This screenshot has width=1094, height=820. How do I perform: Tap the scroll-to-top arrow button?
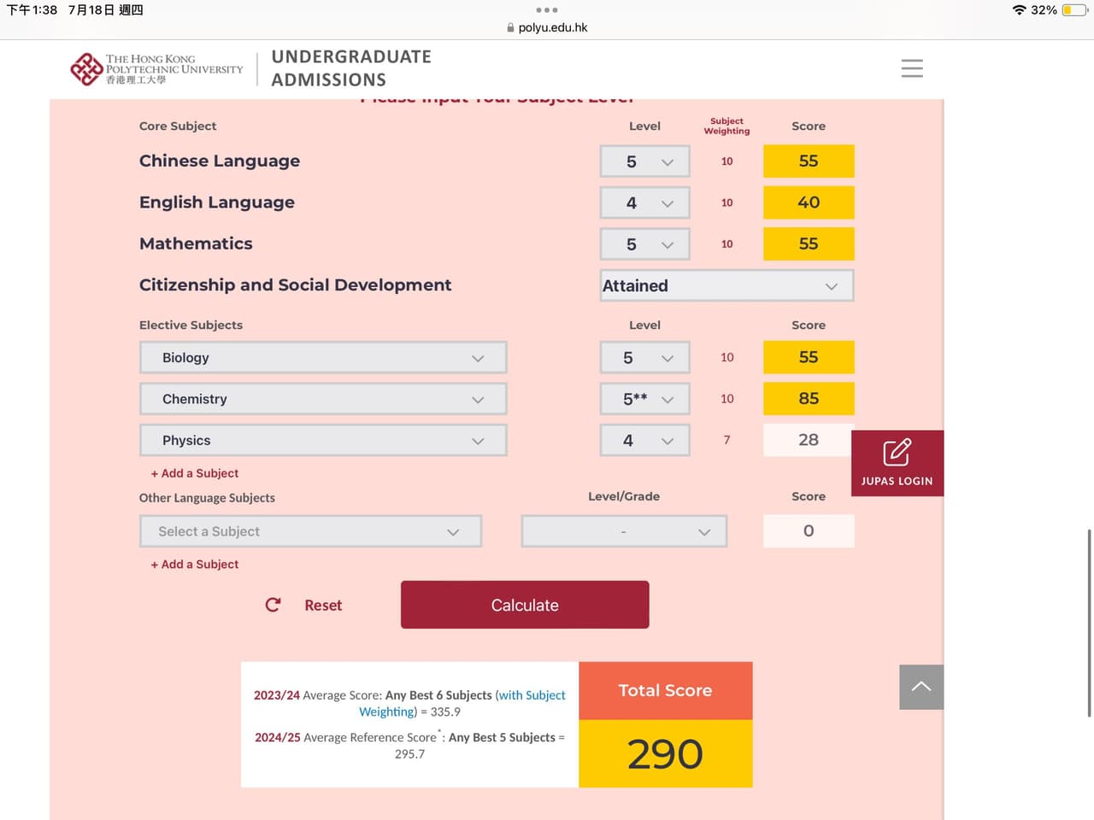pos(920,687)
